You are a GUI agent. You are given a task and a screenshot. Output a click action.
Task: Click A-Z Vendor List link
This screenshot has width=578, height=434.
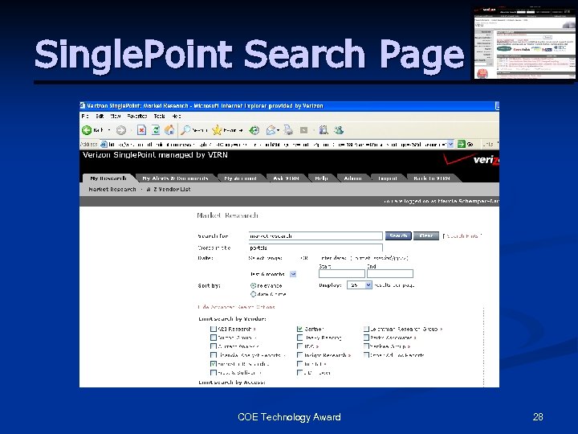[169, 190]
